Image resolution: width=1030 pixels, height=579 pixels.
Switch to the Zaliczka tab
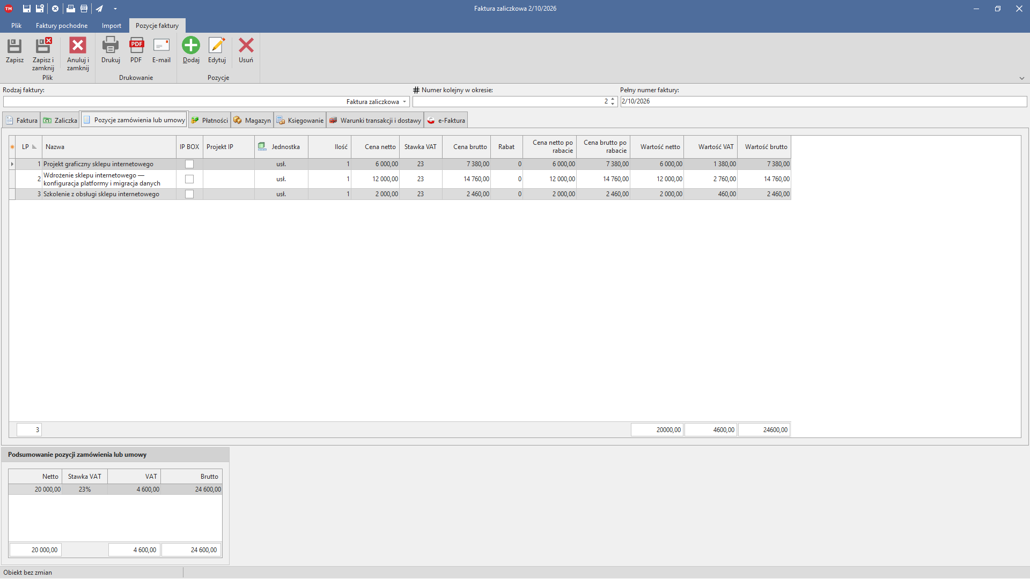(x=61, y=121)
